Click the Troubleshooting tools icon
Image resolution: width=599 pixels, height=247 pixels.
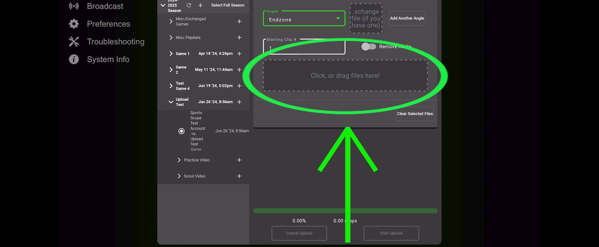74,42
